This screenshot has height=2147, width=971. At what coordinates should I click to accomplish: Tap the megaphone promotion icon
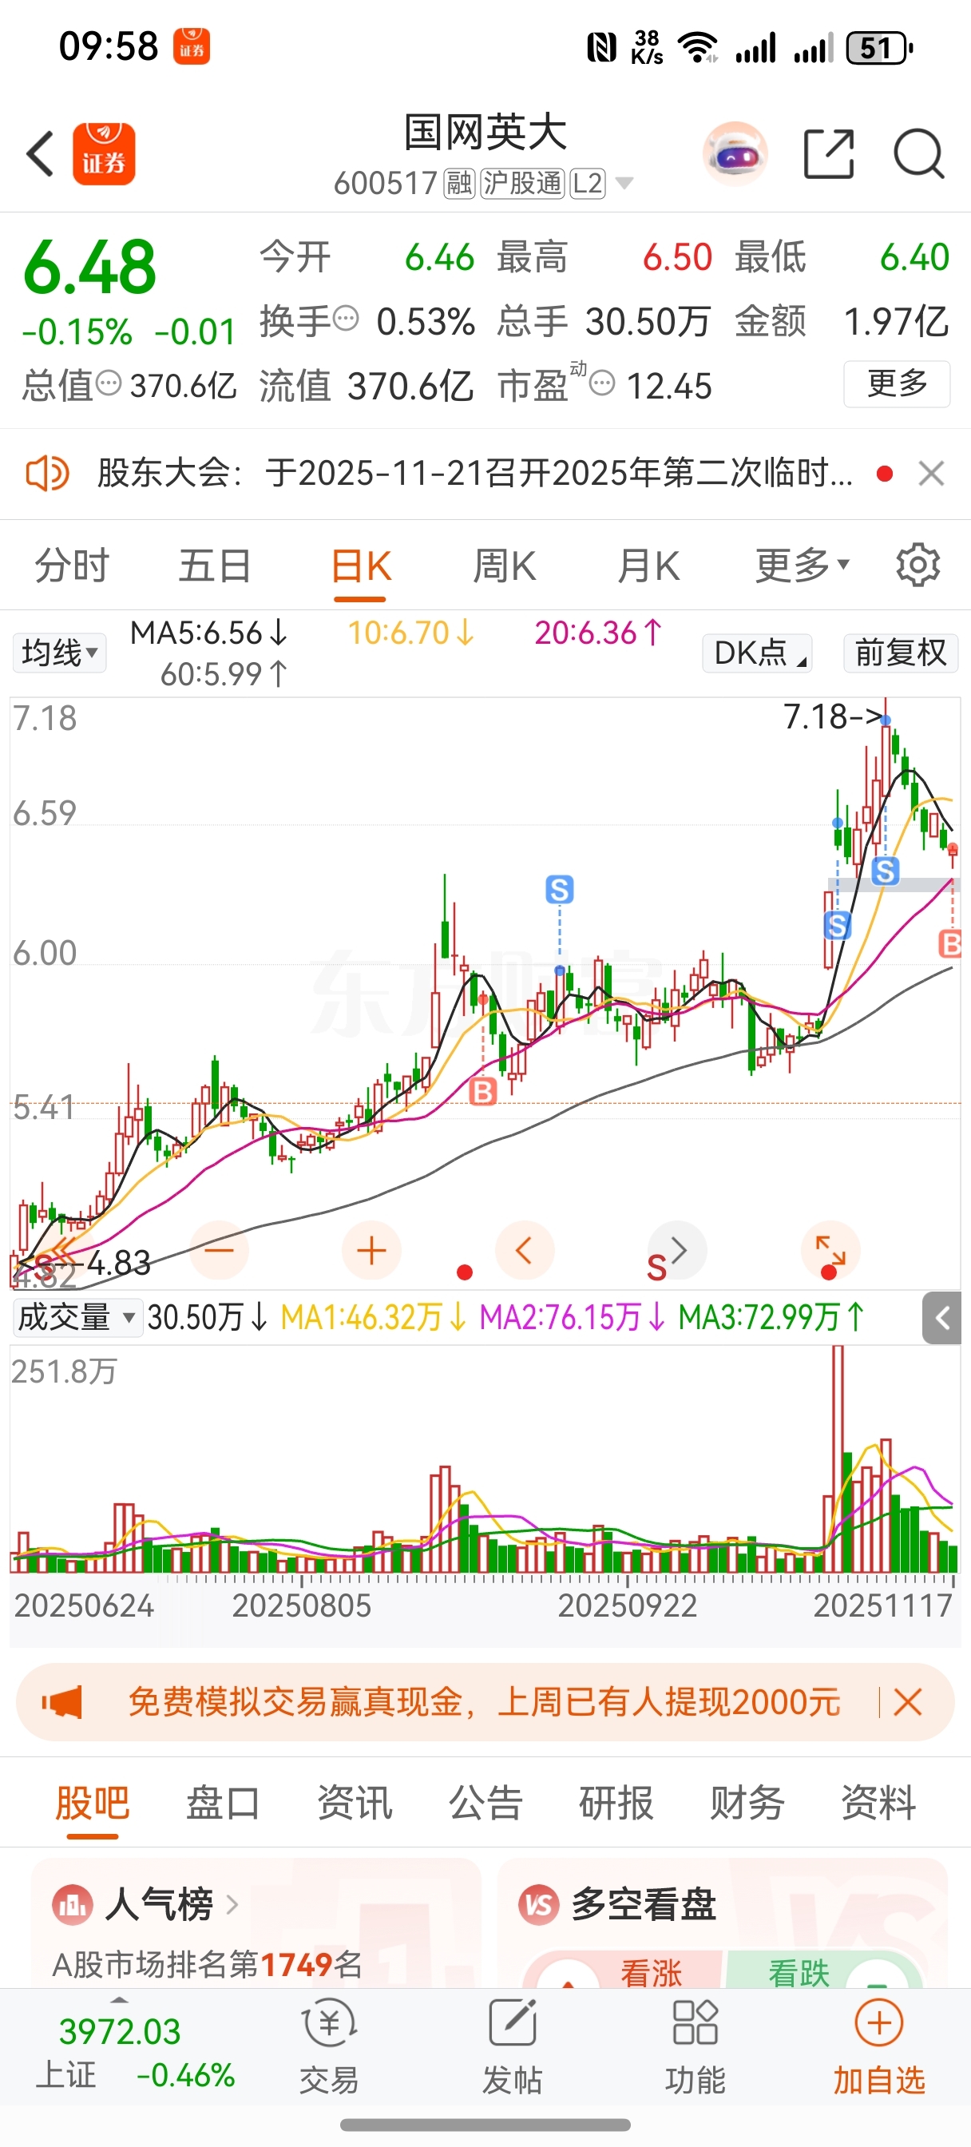[62, 1701]
